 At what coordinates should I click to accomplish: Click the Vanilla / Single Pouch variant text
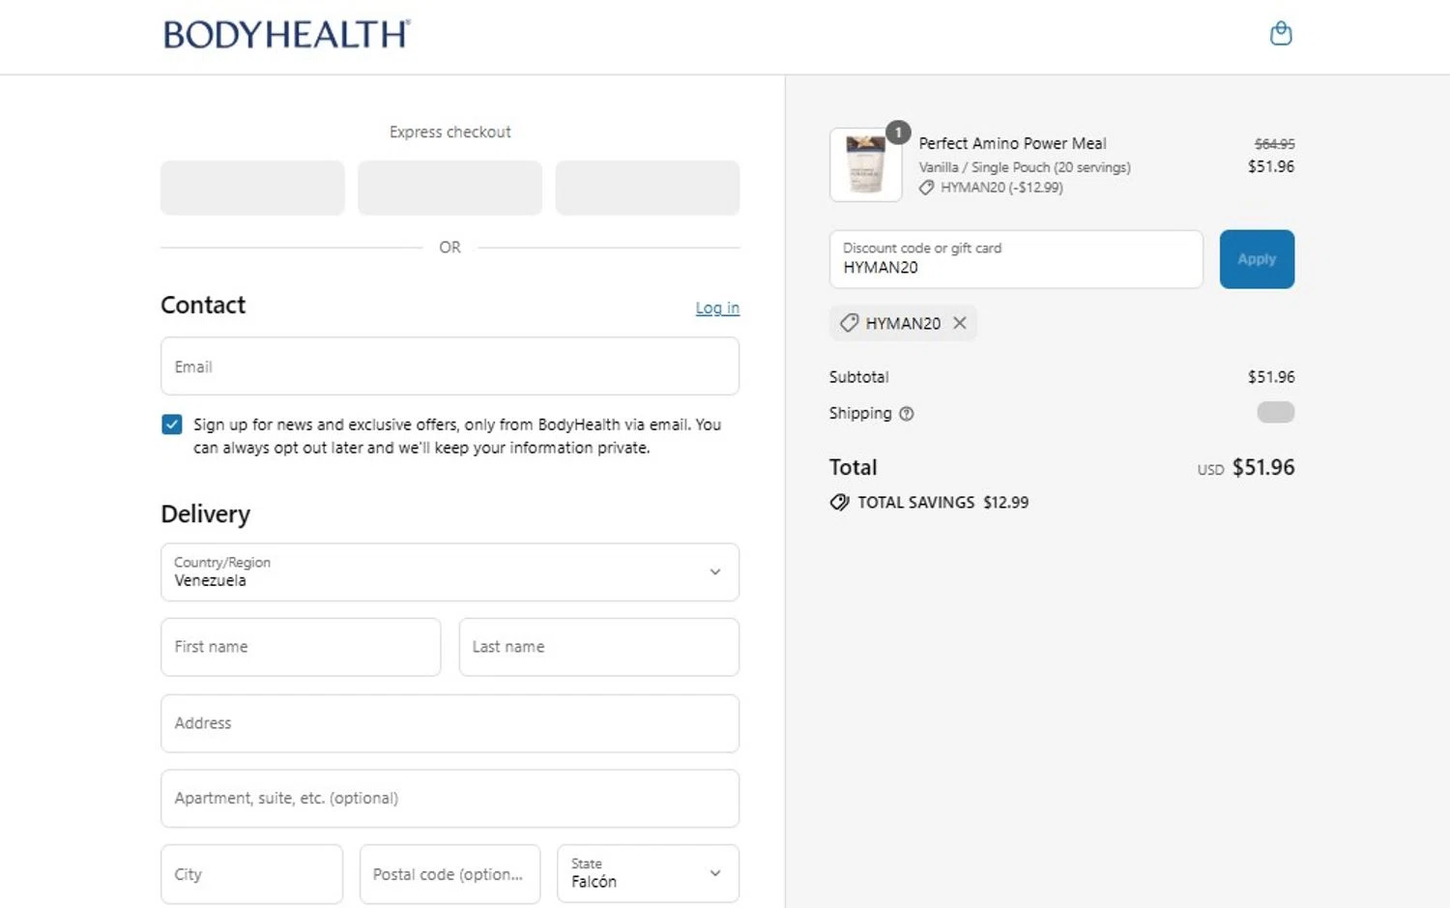[1025, 167]
